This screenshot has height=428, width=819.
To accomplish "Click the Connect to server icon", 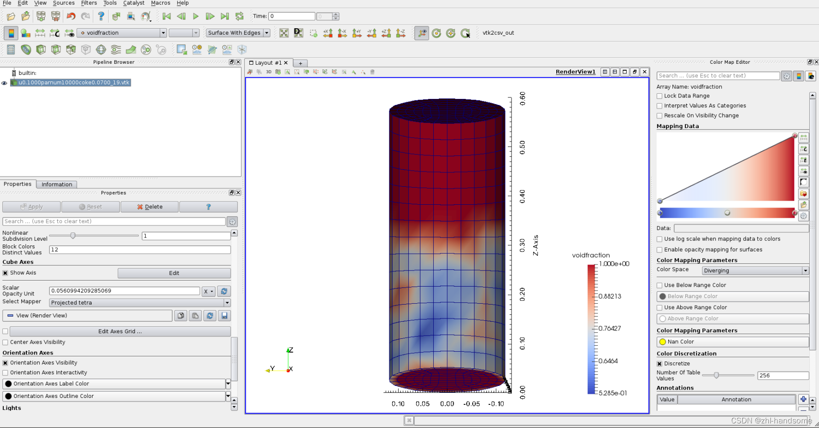I will click(41, 17).
